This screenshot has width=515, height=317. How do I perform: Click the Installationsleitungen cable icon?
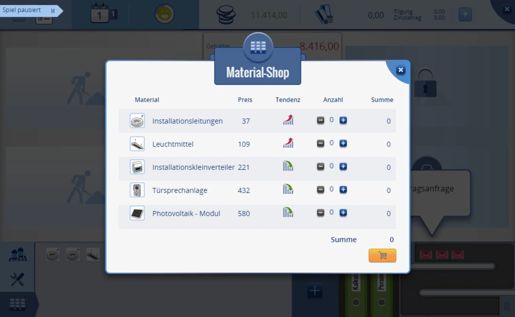click(137, 121)
